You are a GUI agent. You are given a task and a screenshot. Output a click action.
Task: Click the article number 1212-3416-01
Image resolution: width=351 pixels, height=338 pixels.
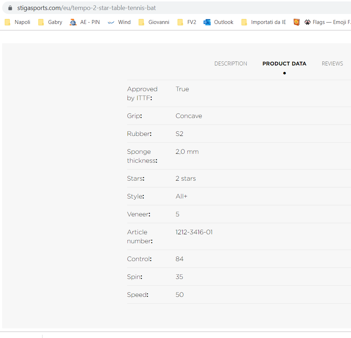pos(194,232)
